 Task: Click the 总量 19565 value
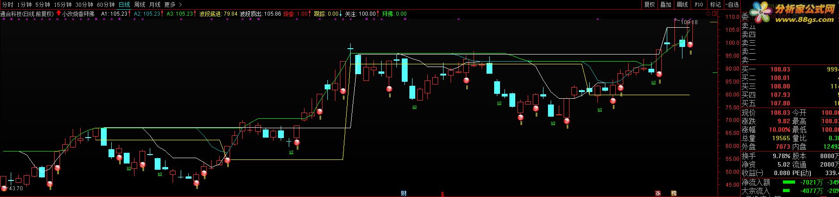coord(781,138)
